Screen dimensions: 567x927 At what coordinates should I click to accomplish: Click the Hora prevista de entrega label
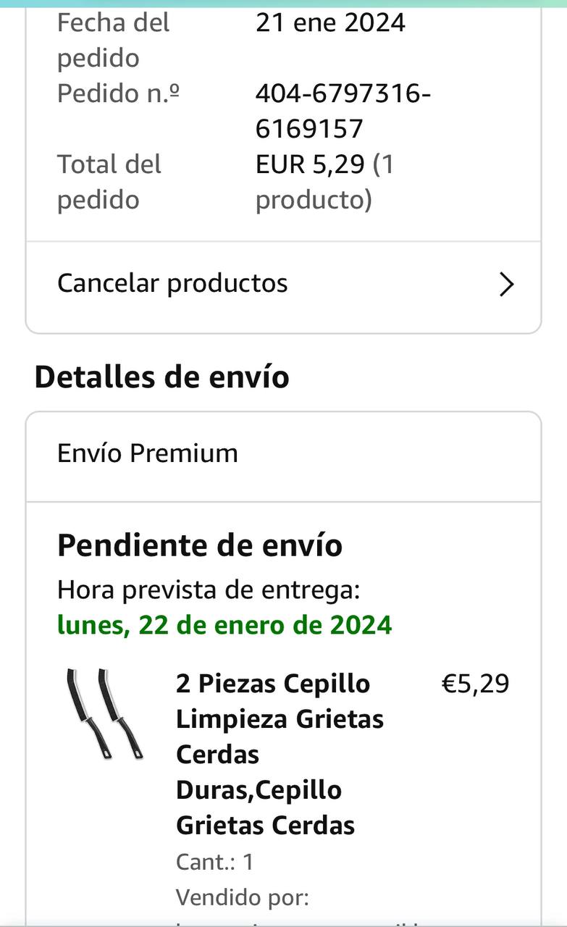pos(209,590)
